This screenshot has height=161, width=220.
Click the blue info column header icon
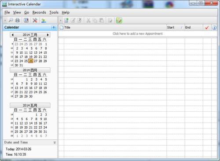pyautogui.click(x=214, y=27)
